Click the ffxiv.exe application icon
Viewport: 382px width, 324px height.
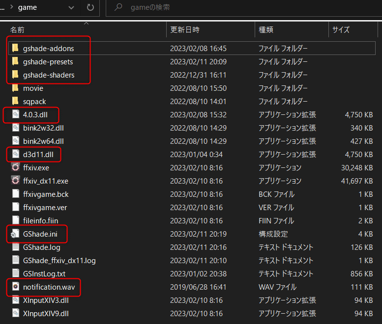pos(16,167)
